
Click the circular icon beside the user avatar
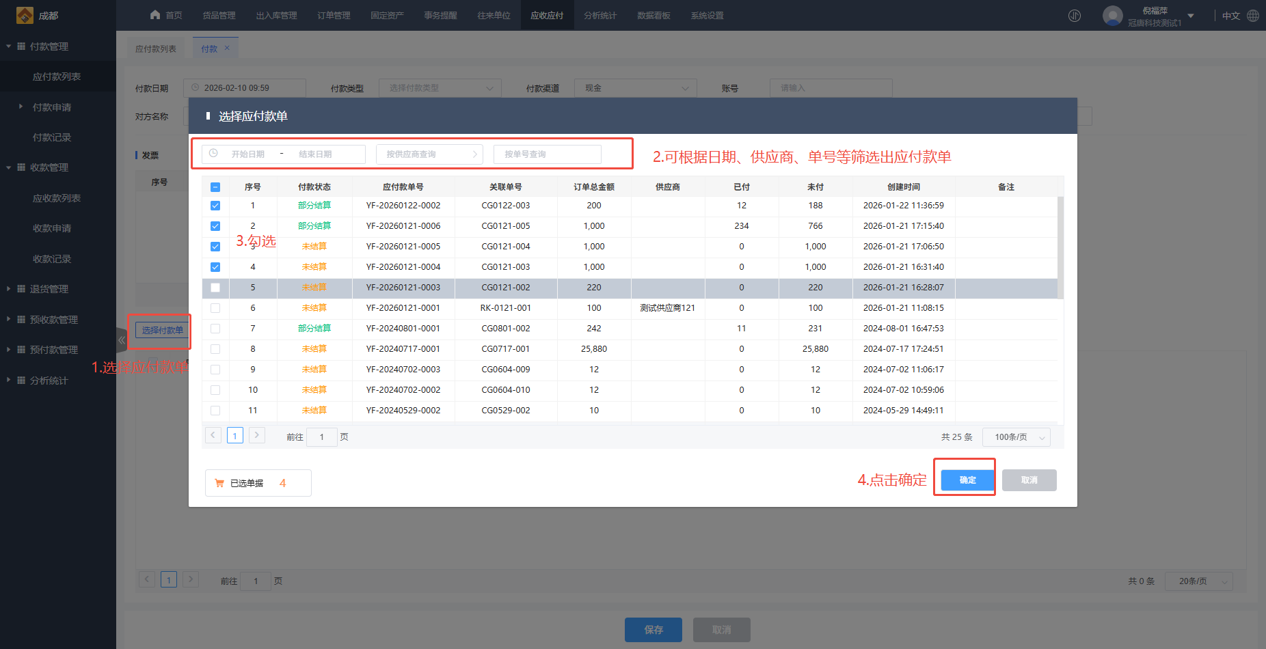pyautogui.click(x=1075, y=16)
